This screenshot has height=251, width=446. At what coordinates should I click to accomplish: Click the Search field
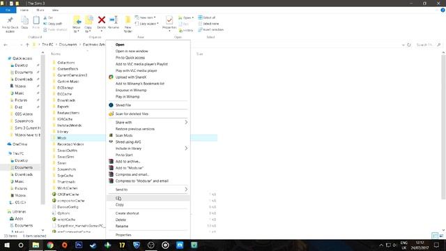click(x=429, y=45)
